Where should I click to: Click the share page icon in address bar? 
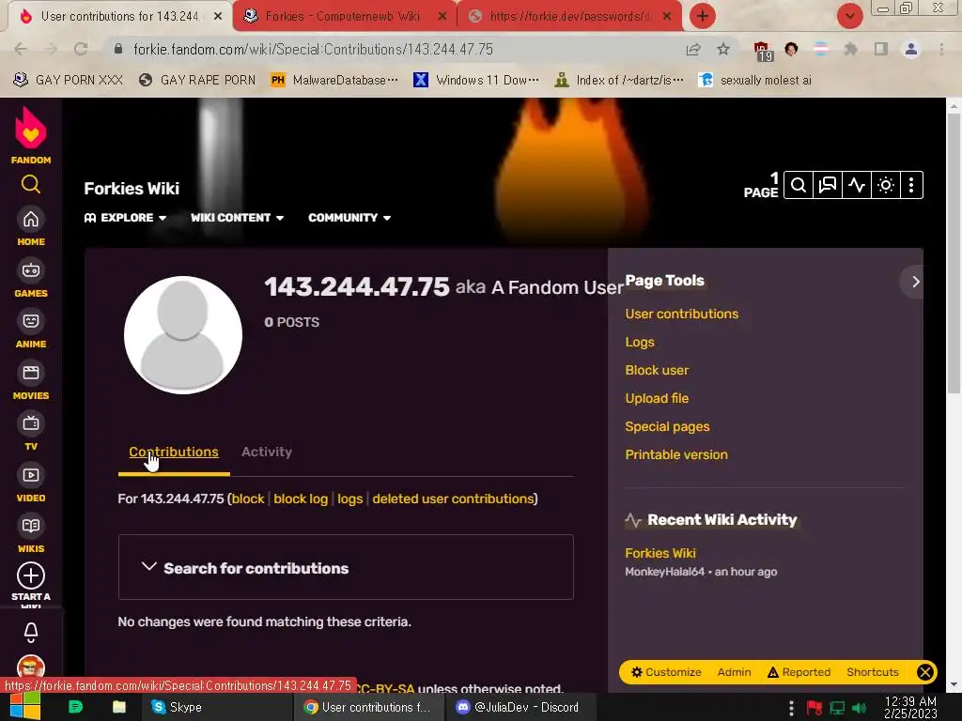tap(693, 49)
